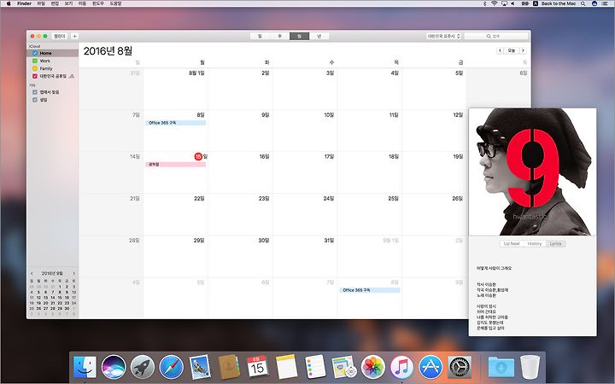
Task: Click plus button to add calendar event
Action: [x=74, y=36]
